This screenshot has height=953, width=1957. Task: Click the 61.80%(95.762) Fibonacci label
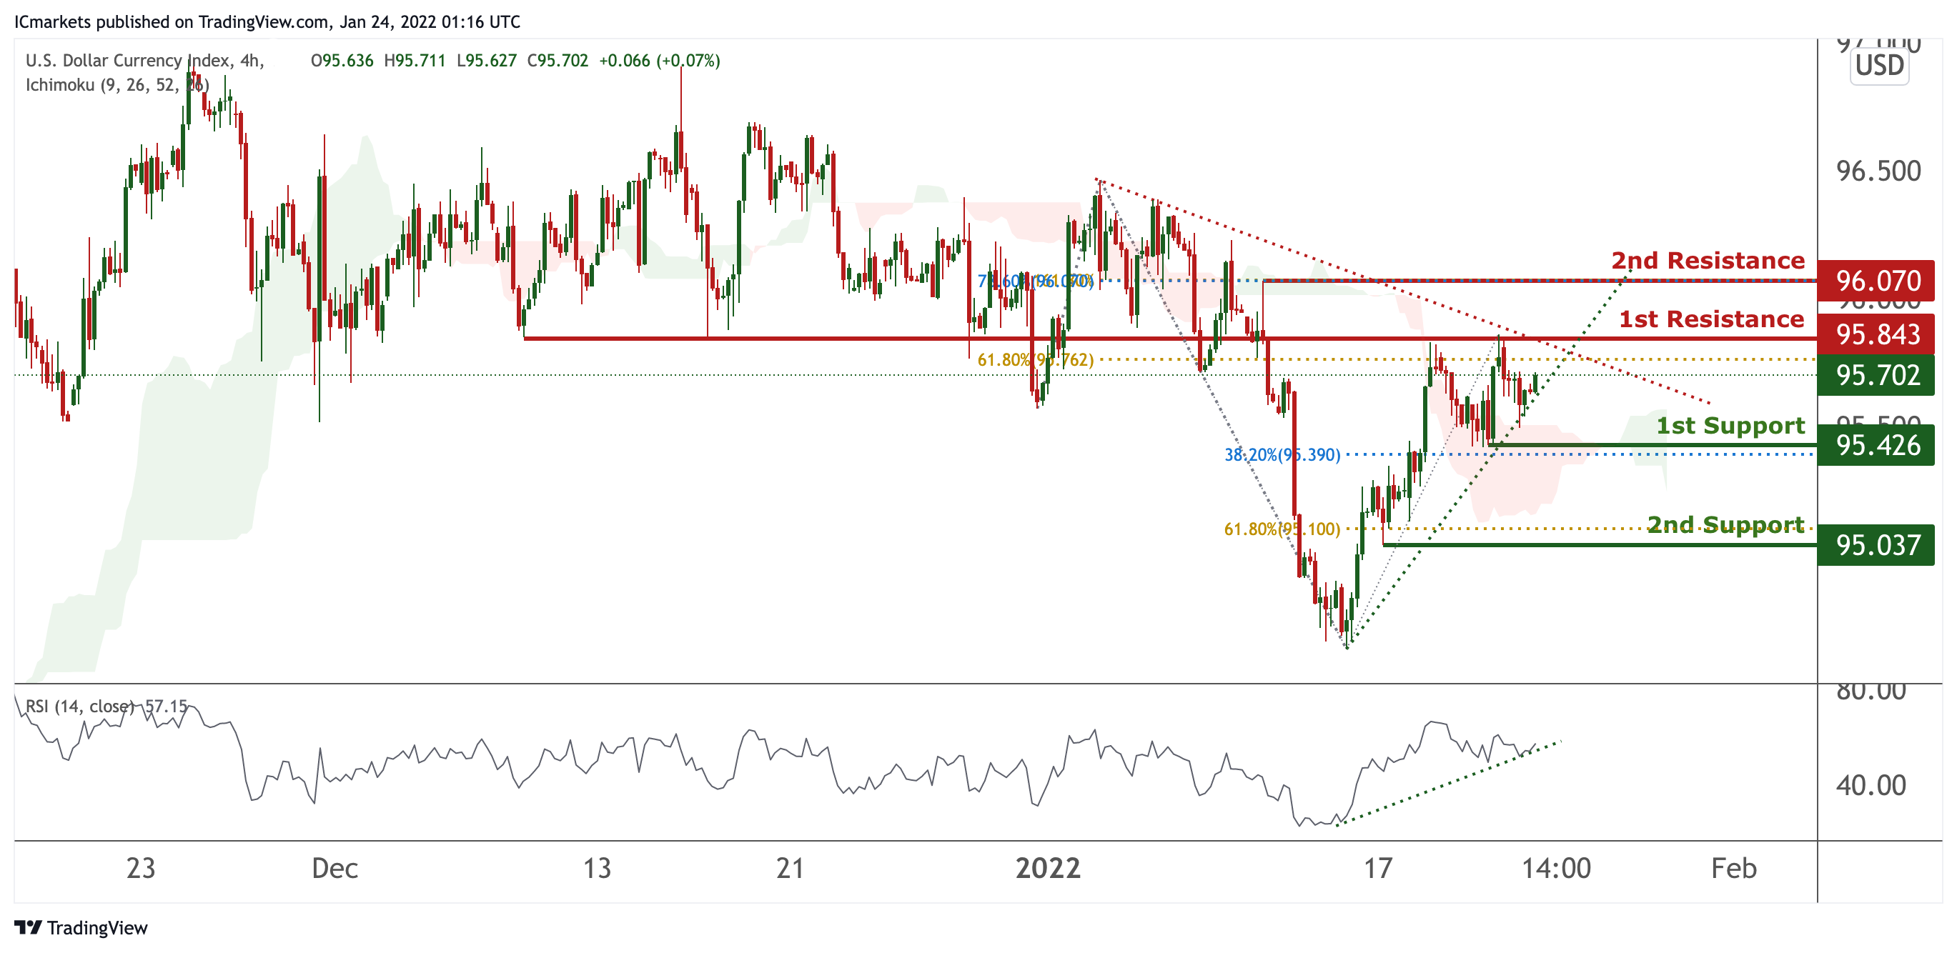pos(1035,360)
